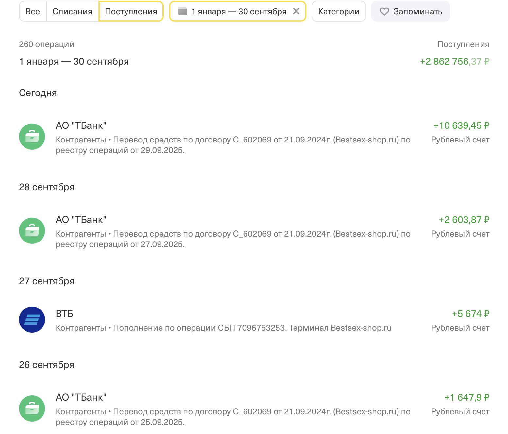
Task: Click the heart icon in Запоминать button
Action: coord(384,12)
